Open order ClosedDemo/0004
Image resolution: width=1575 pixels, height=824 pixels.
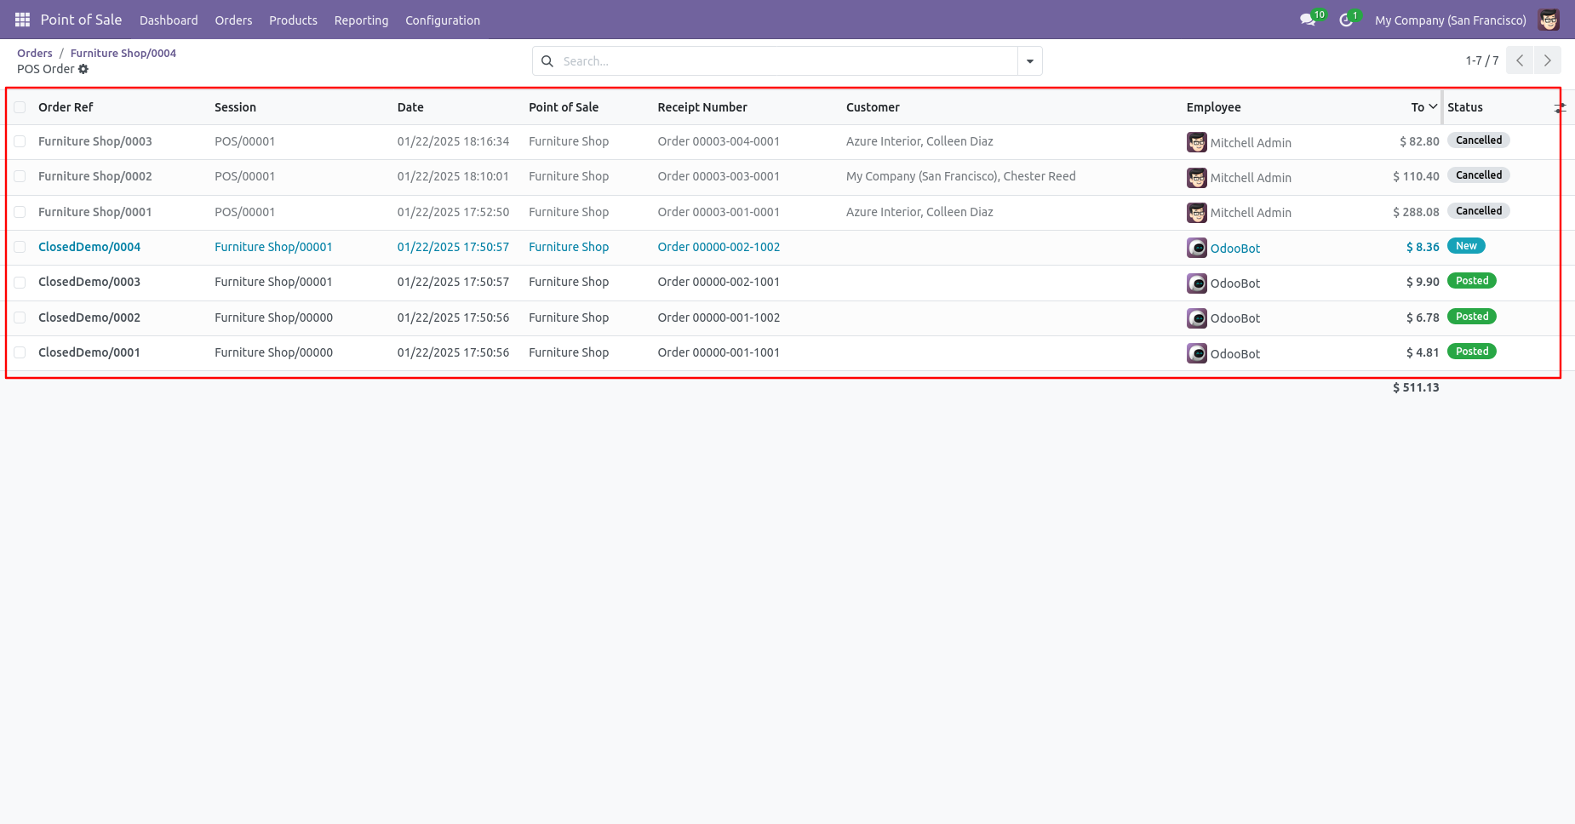[89, 247]
